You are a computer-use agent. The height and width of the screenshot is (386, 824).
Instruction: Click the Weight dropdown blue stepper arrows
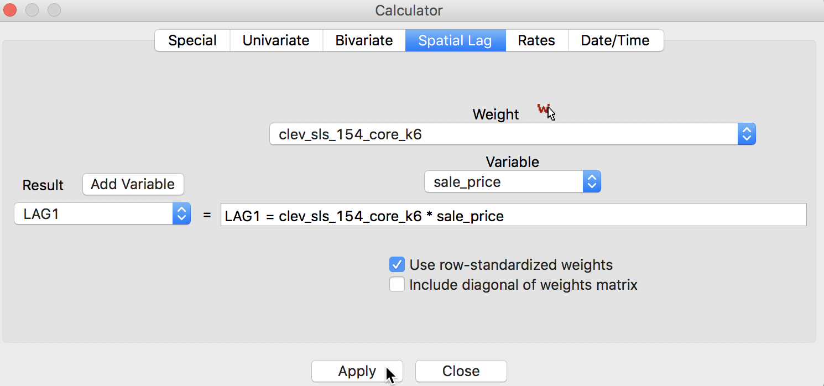[747, 134]
